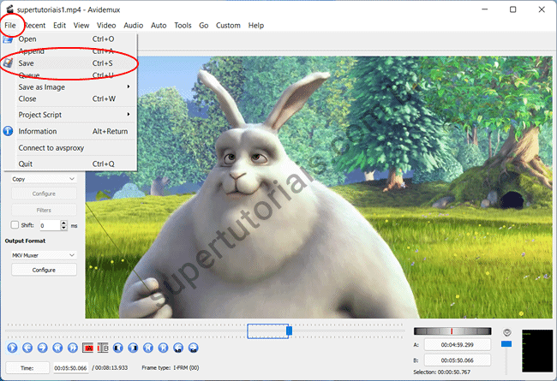Click the blue volume slider handle
Image resolution: width=557 pixels, height=381 pixels.
pos(506,344)
